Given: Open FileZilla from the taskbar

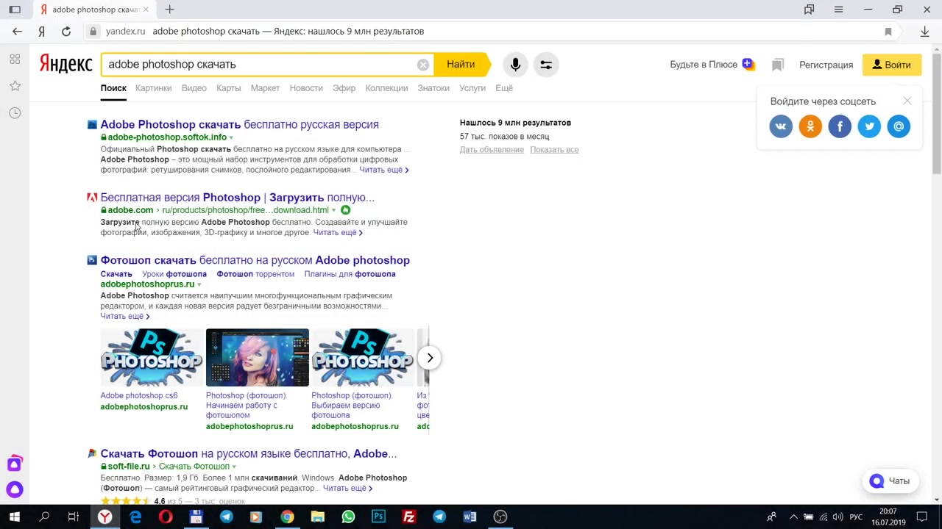Looking at the screenshot, I should point(409,517).
